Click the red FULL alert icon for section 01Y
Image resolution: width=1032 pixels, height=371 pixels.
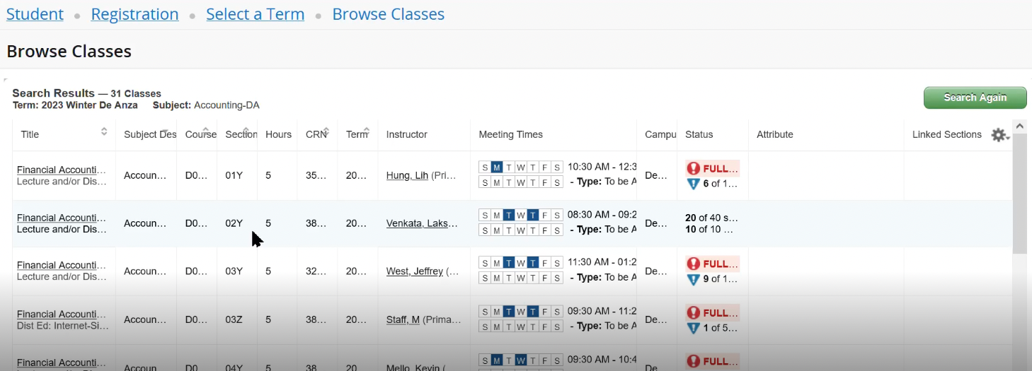(694, 168)
